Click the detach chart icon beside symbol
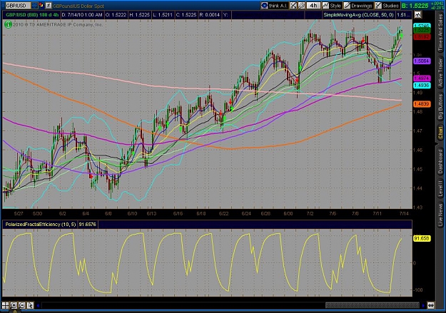The image size is (446, 313). (x=49, y=5)
